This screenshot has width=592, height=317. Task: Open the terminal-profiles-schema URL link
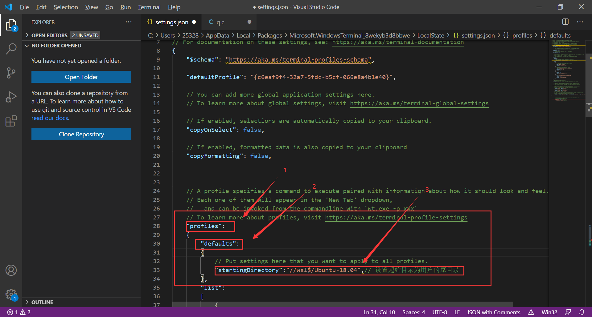298,60
